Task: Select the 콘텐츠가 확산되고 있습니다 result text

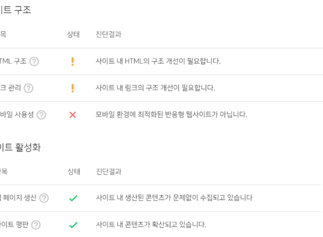Action: 151,225
